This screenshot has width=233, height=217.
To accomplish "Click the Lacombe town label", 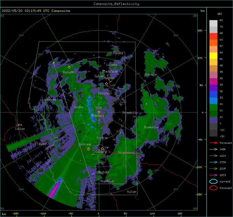I will (x=112, y=65).
